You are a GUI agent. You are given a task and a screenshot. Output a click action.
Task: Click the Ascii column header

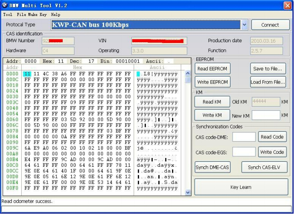(x=157, y=67)
